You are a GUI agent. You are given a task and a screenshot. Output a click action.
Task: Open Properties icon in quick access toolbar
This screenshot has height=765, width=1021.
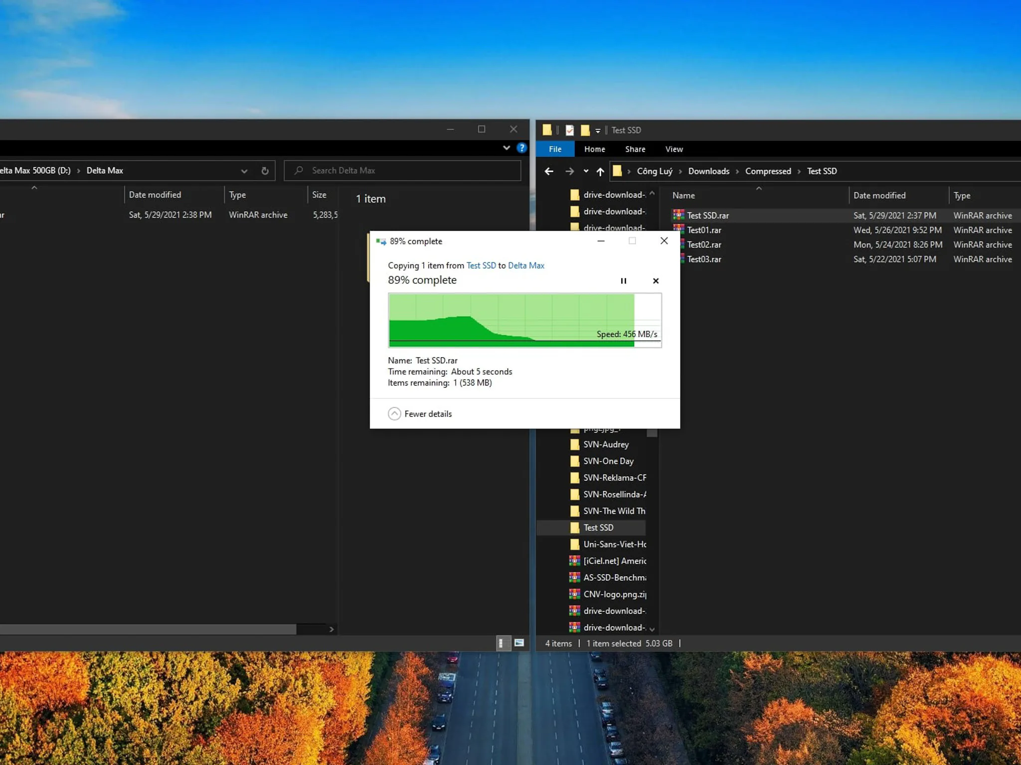[x=569, y=130]
